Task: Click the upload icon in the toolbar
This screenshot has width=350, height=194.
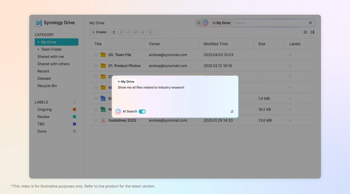Action: [x=114, y=32]
